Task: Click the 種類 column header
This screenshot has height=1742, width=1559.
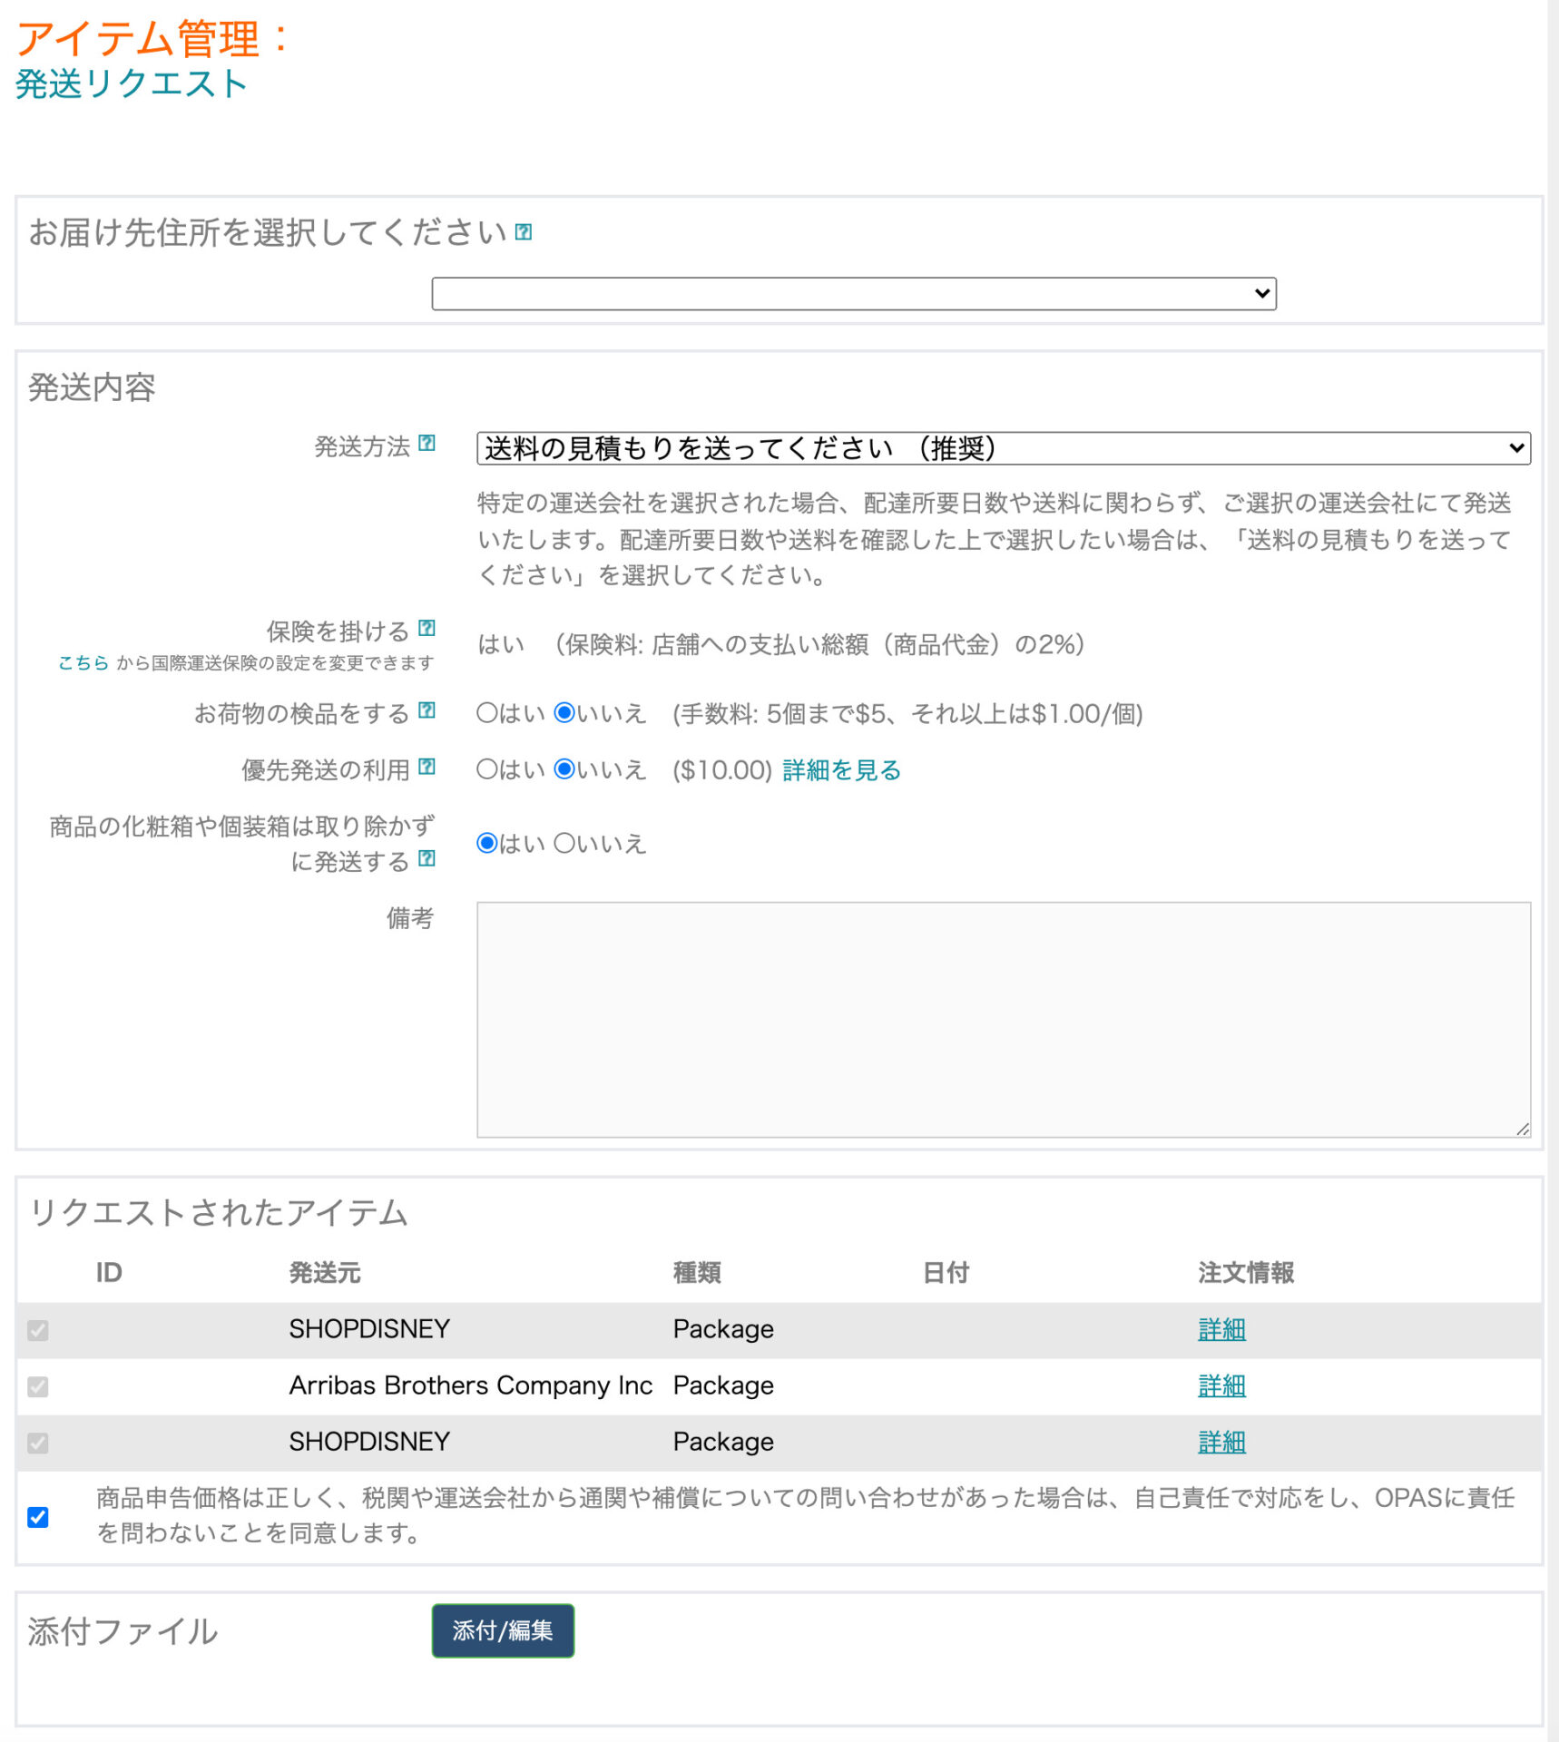Action: [x=697, y=1273]
